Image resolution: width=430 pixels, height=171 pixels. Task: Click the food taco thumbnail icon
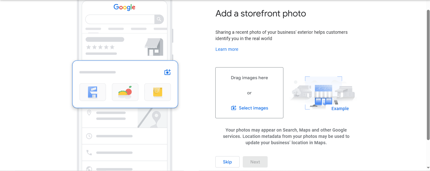[125, 92]
